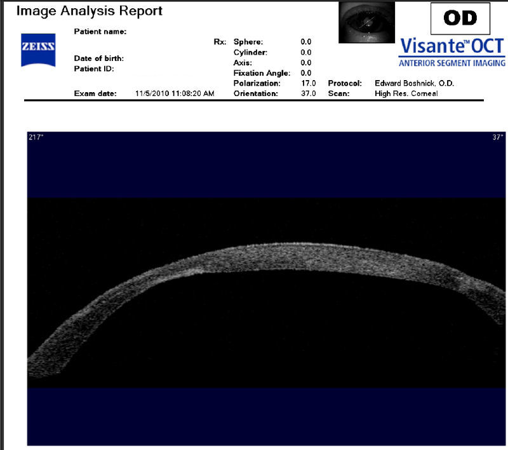Click the Fixation Angle value
The width and height of the screenshot is (508, 450).
point(305,73)
